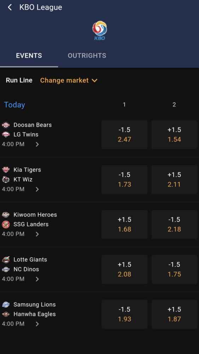Click the Samsung Lions team logo
The width and height of the screenshot is (199, 354).
pos(6,304)
